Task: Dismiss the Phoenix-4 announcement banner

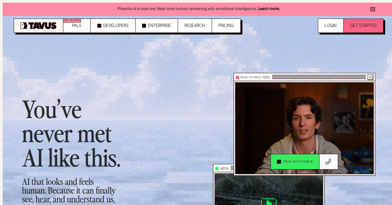Action: click(372, 9)
